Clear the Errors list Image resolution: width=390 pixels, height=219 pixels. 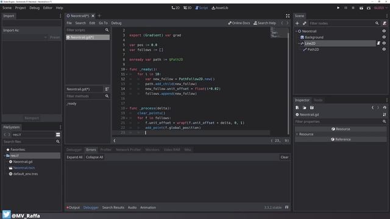tap(285, 157)
